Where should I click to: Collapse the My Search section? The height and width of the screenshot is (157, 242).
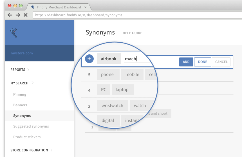pyautogui.click(x=22, y=83)
